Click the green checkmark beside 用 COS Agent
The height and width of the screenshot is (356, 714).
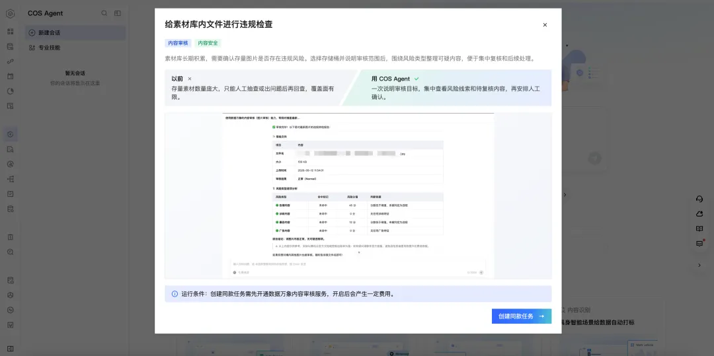(416, 79)
